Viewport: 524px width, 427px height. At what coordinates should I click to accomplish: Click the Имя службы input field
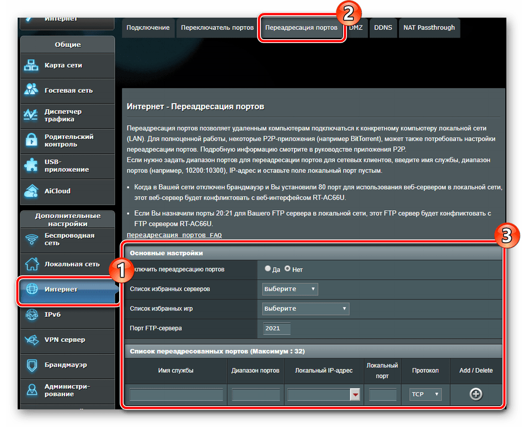(176, 394)
